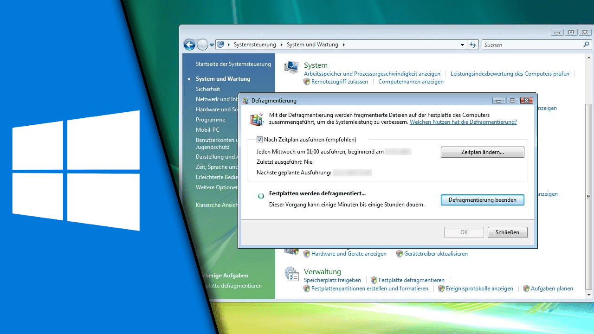Open Computernamen anzeigen link

coord(411,82)
